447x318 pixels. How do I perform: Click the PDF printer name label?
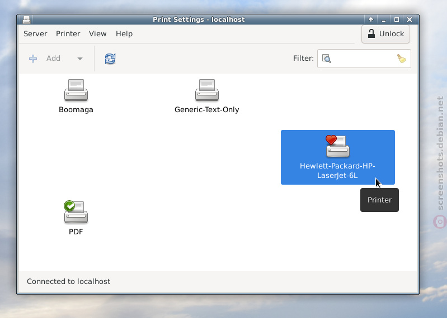click(76, 232)
